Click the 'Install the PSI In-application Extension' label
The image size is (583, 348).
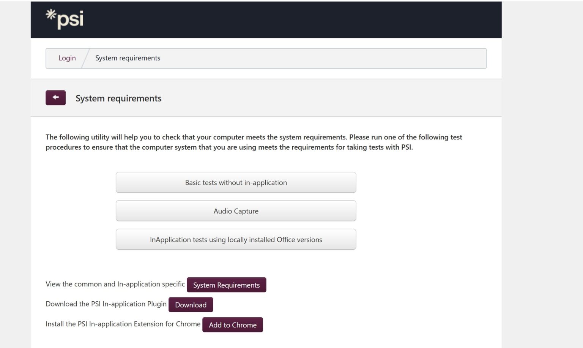coord(123,324)
